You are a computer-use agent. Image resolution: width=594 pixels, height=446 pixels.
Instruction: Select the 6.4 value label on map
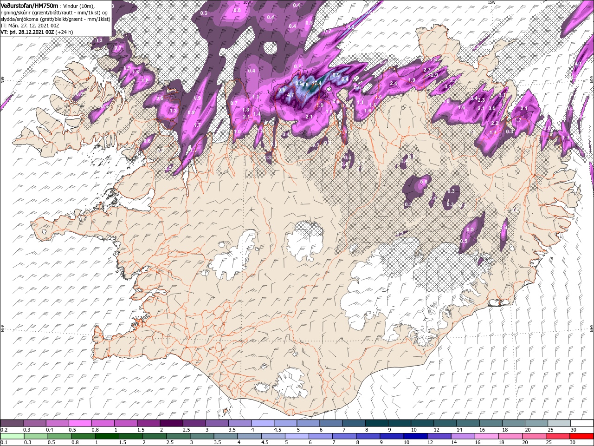tap(344, 79)
